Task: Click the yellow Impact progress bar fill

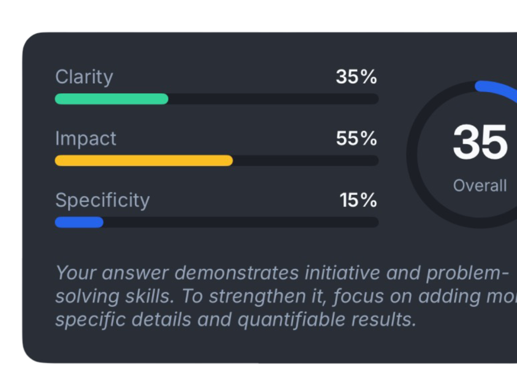Action: point(144,161)
